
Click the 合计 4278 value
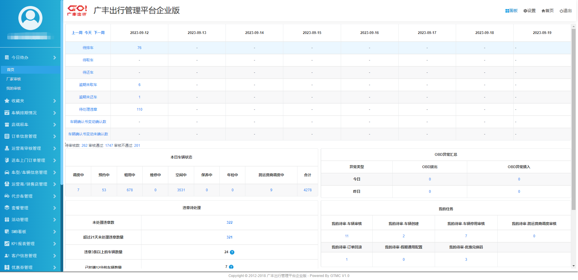click(308, 190)
